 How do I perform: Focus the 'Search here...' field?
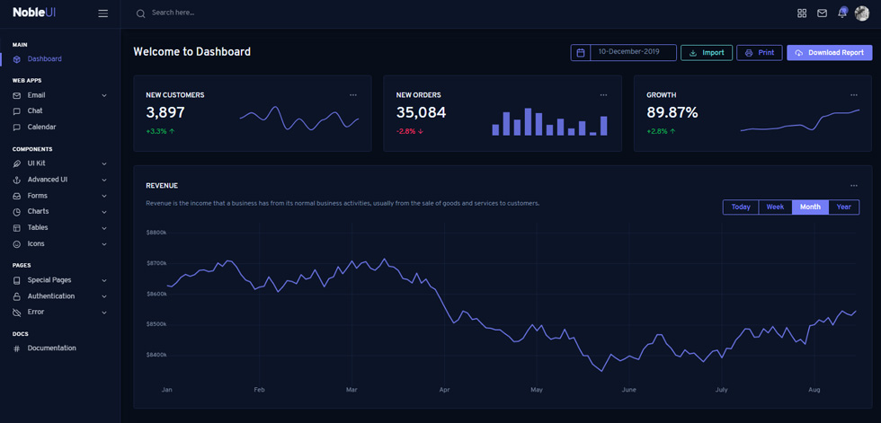pos(173,13)
